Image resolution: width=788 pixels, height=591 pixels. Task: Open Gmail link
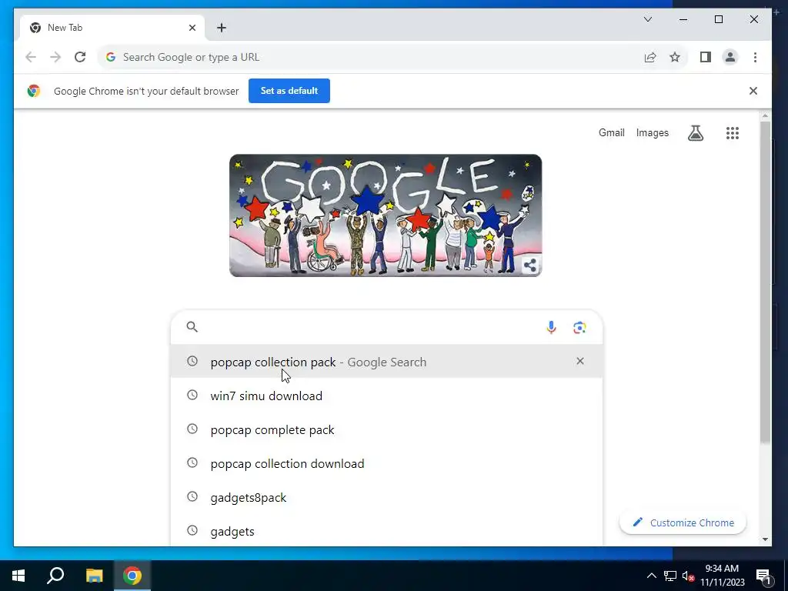(x=611, y=132)
